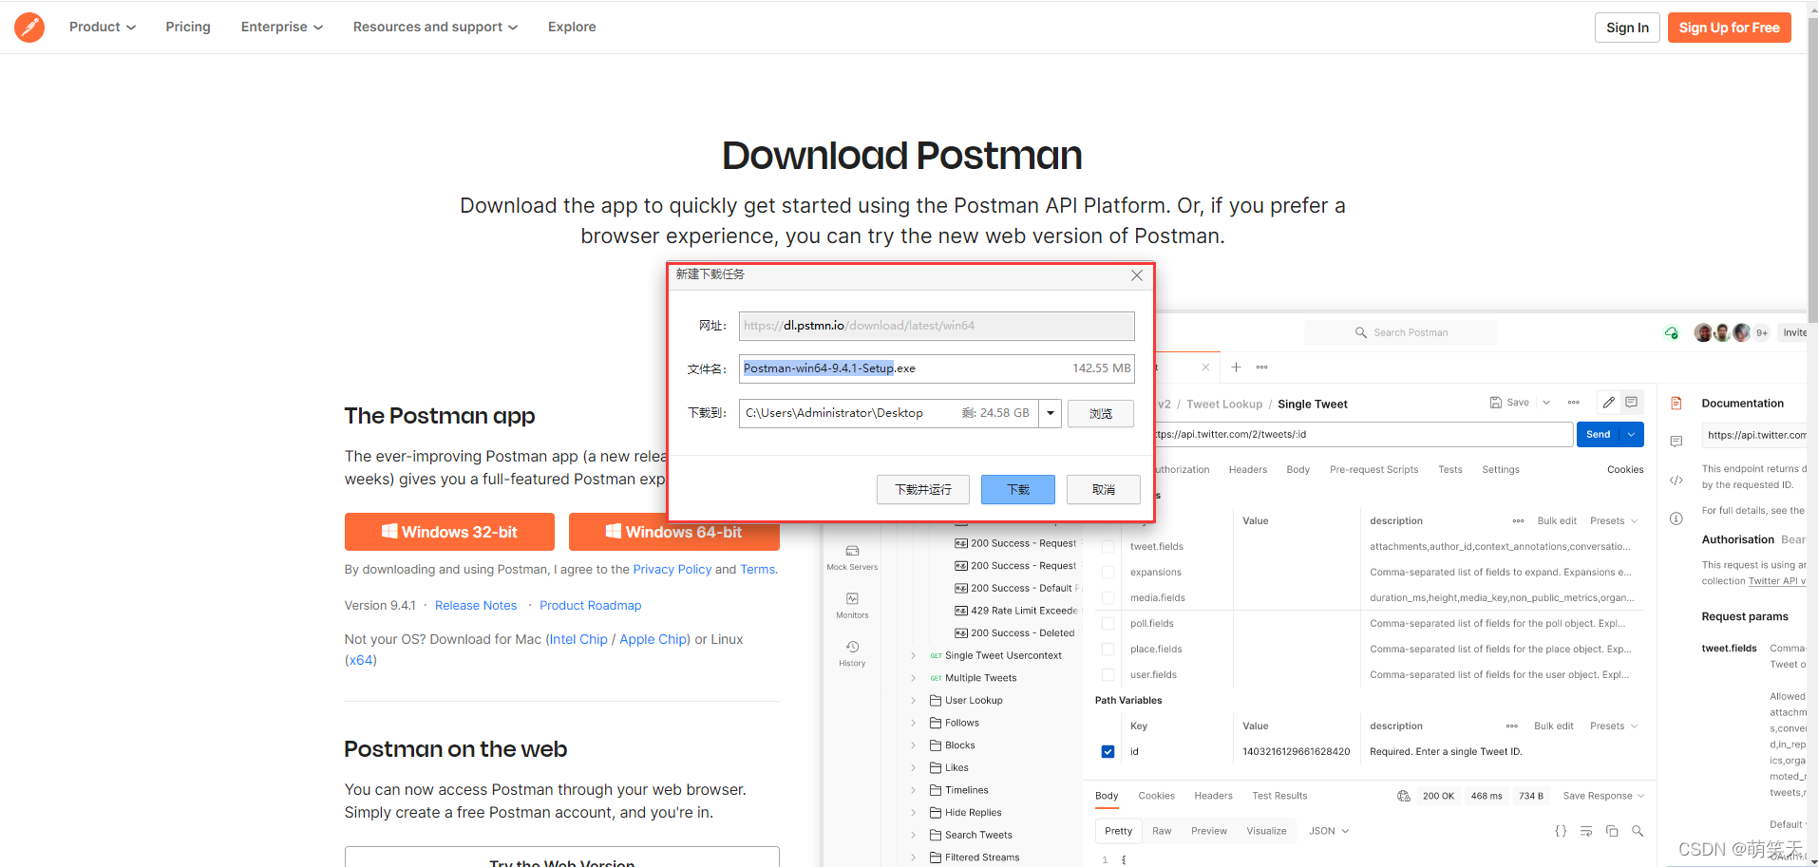Click the comment mode icon beside the pencil

pos(1632,403)
